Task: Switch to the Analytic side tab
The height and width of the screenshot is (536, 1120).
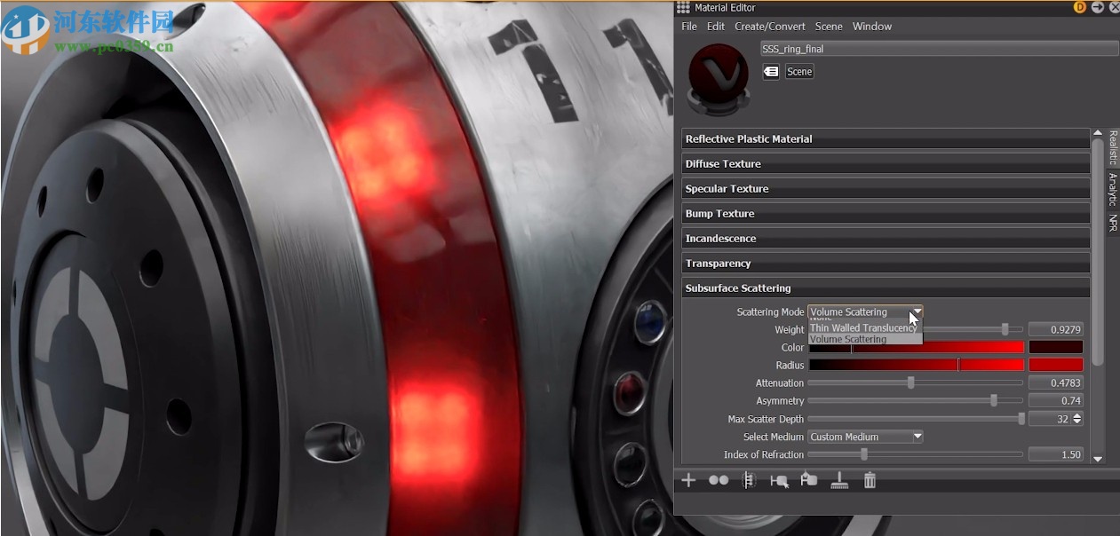Action: [x=1111, y=184]
